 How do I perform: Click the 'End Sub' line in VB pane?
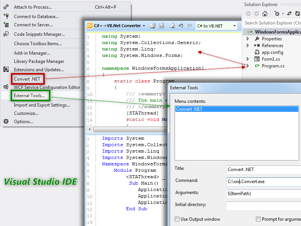pyautogui.click(x=137, y=209)
